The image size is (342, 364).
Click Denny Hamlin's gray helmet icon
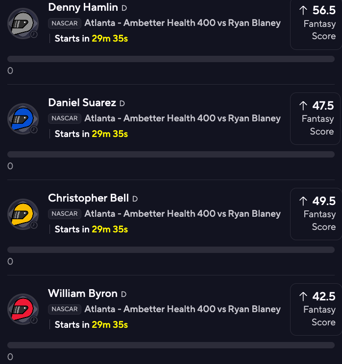point(23,23)
